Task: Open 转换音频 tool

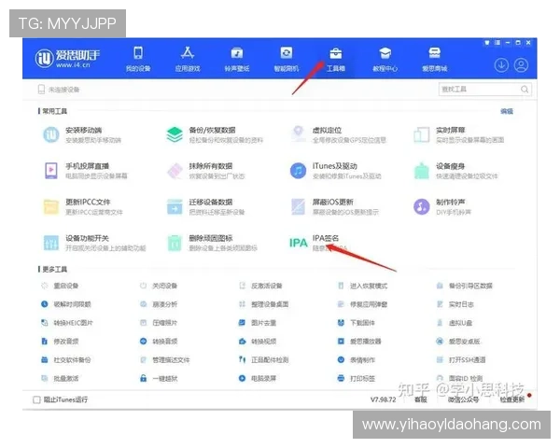Action: (x=159, y=342)
